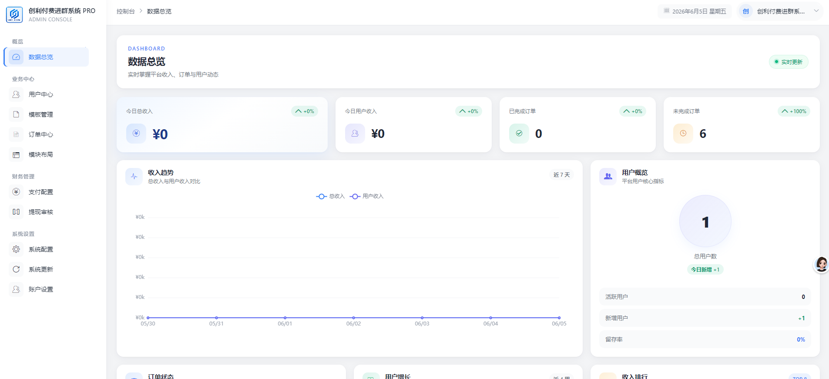Click the 新增用户 row

pos(705,318)
